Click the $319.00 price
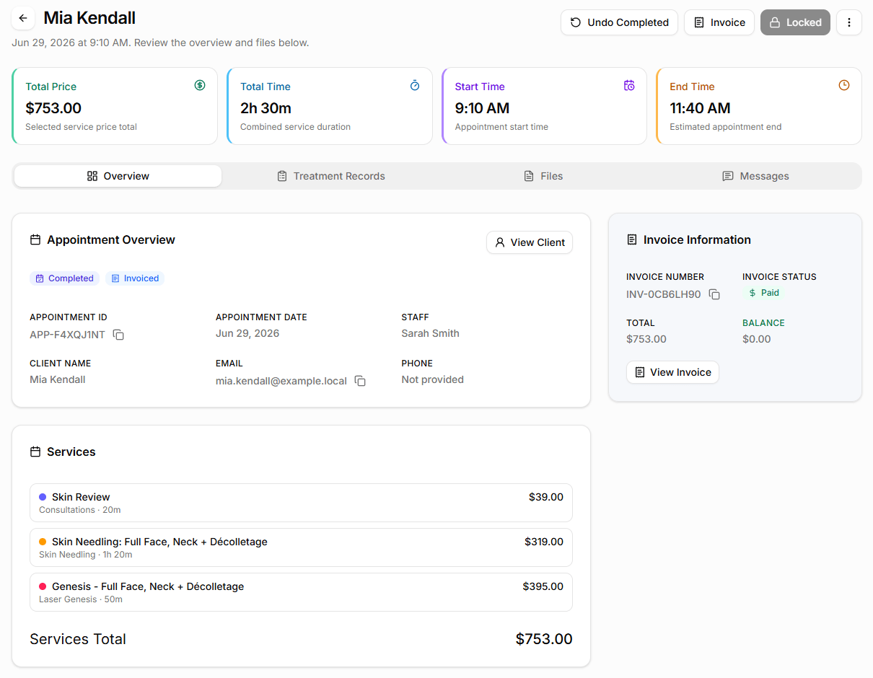Screen dimensions: 873x678 coord(544,542)
